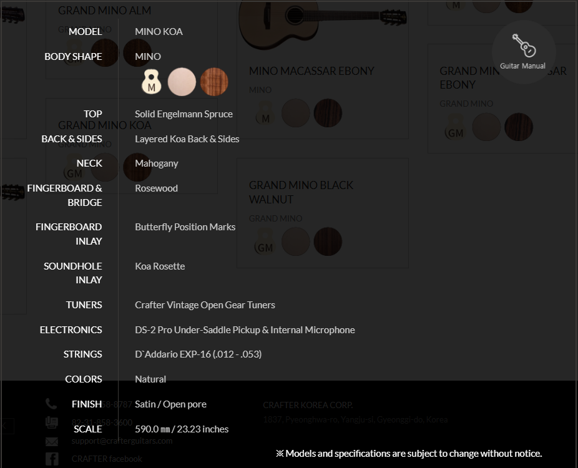The width and height of the screenshot is (578, 468).
Task: Open the Grand Mino ALM product title
Action: tap(104, 10)
